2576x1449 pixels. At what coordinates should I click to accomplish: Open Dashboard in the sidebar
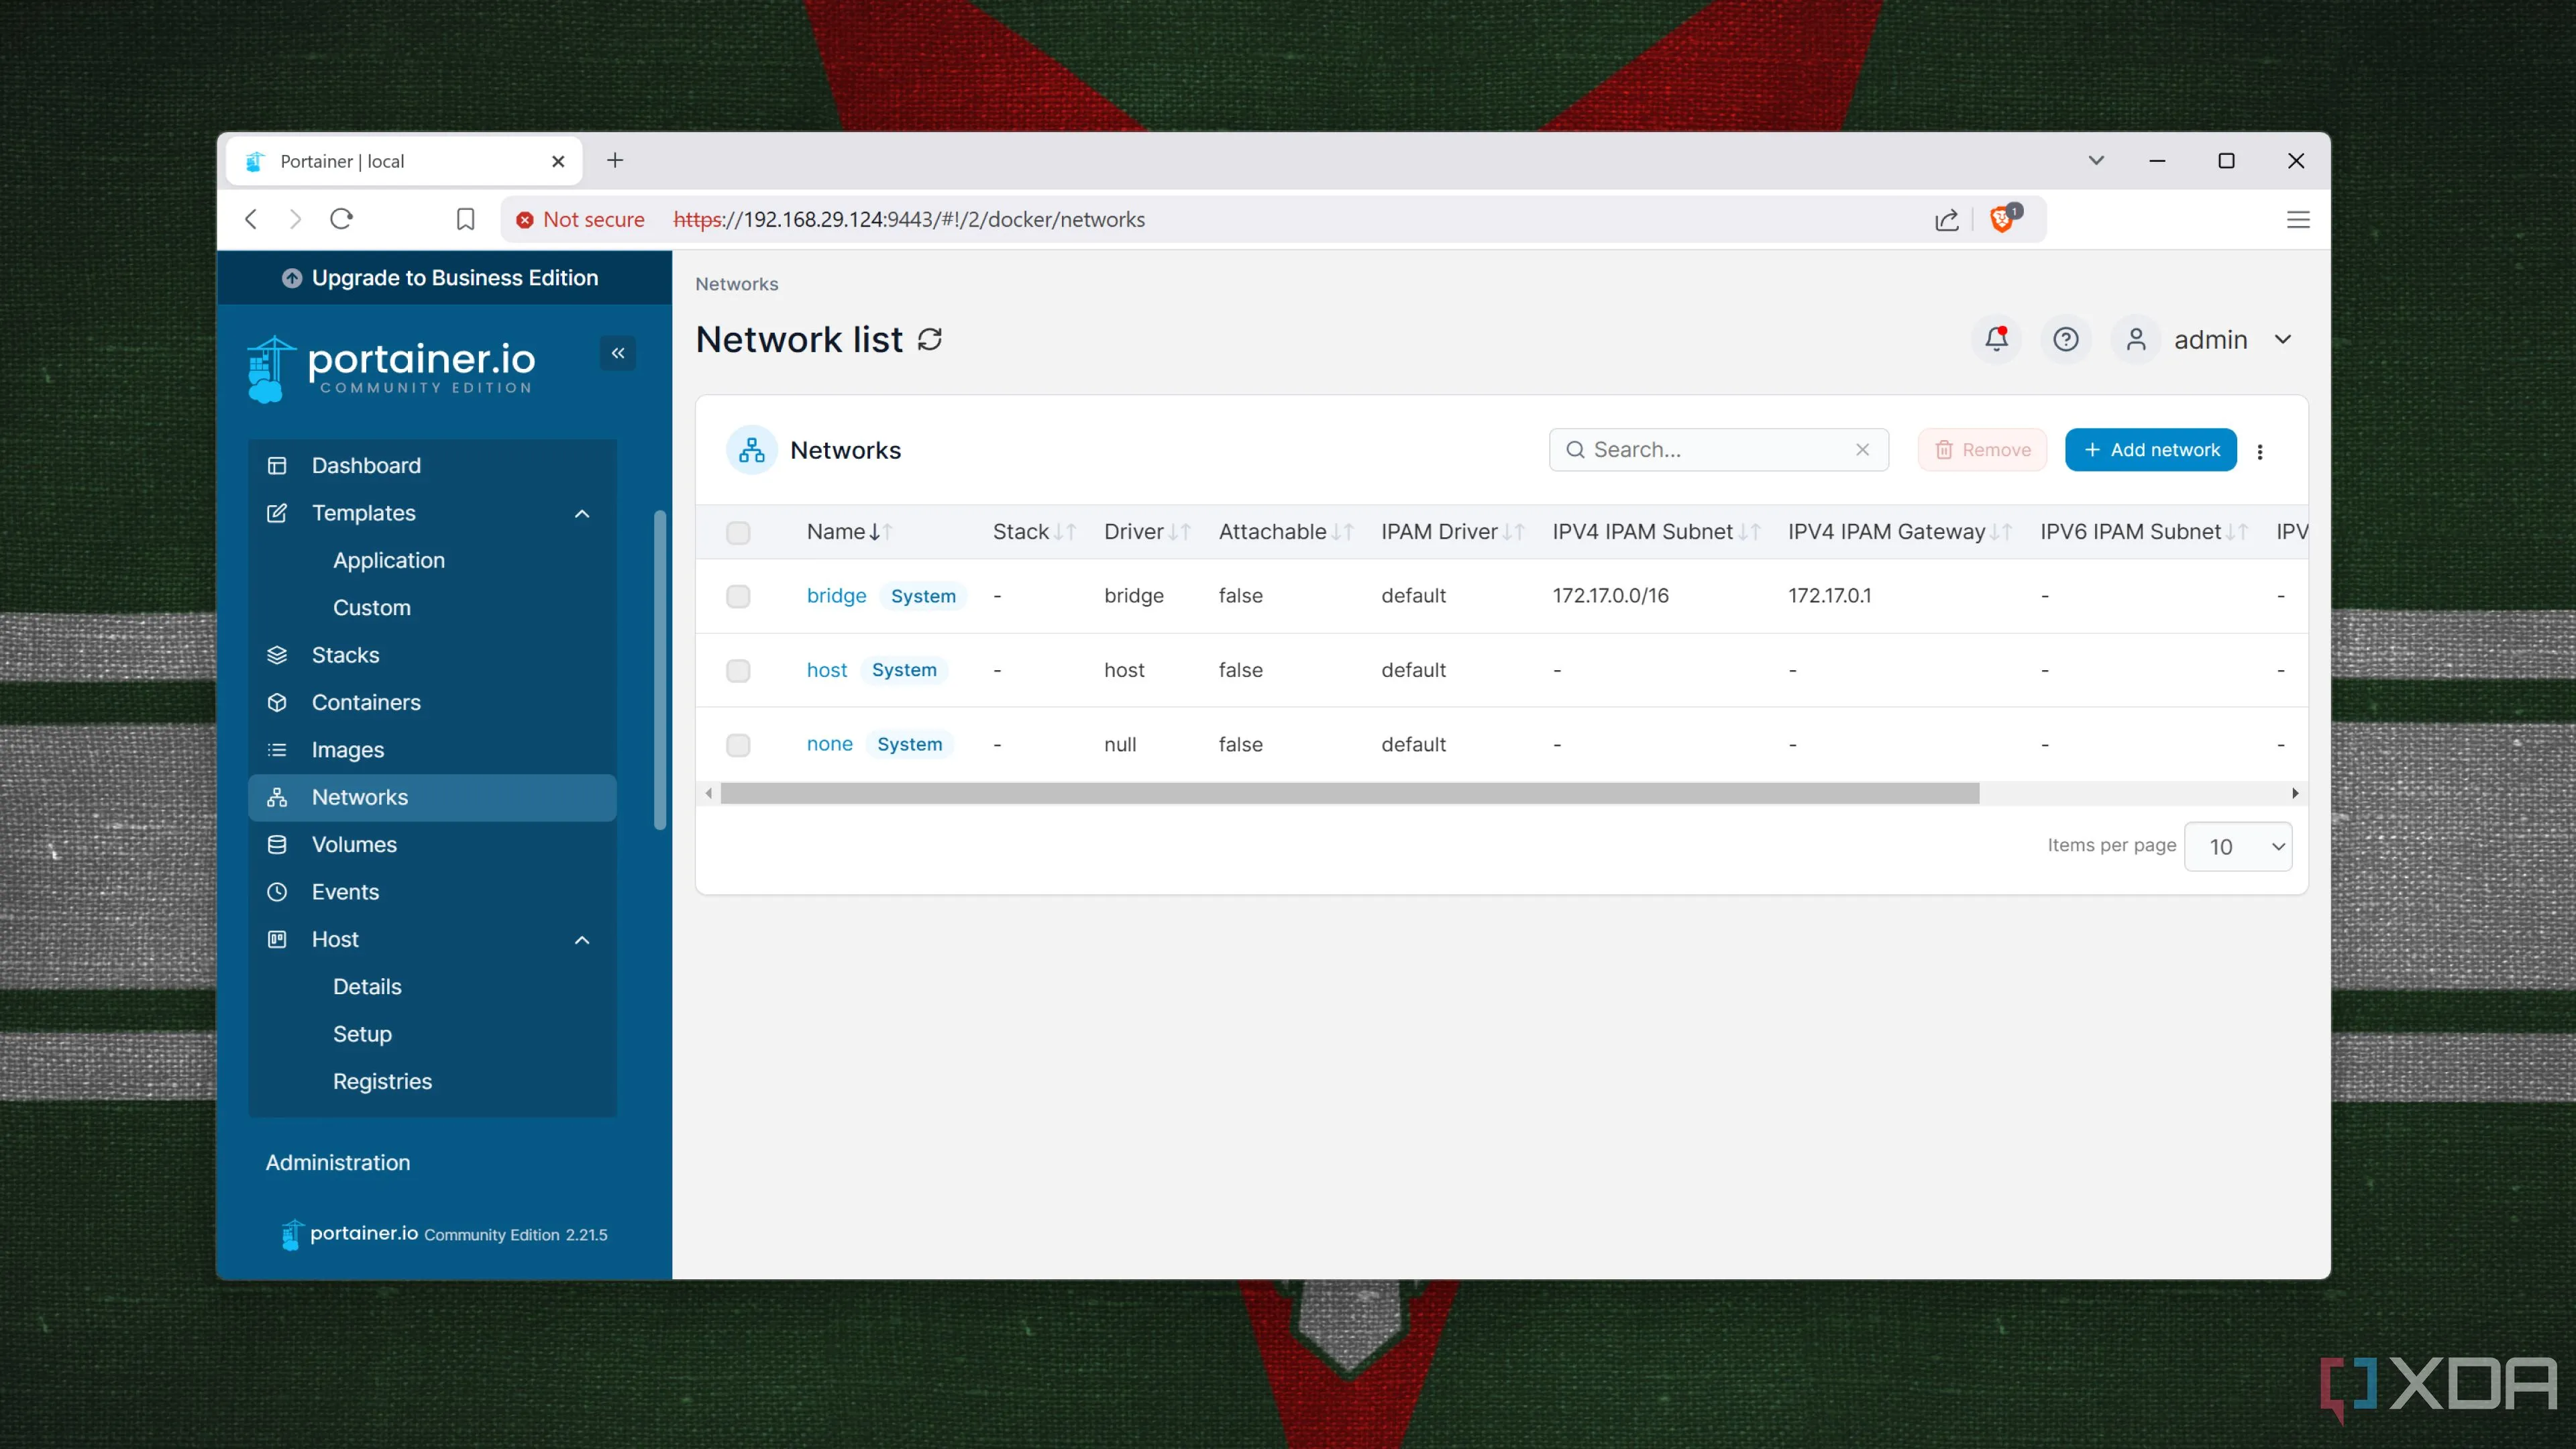pyautogui.click(x=432, y=466)
